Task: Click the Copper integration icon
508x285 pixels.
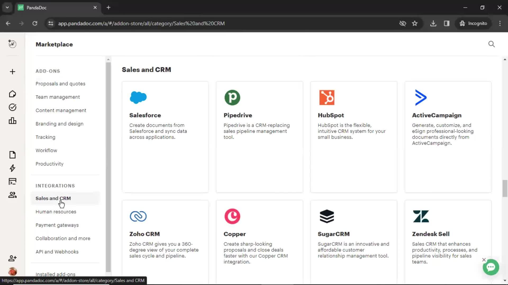Action: pyautogui.click(x=232, y=216)
